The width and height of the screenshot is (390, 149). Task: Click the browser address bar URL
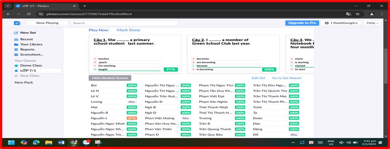tap(89, 14)
